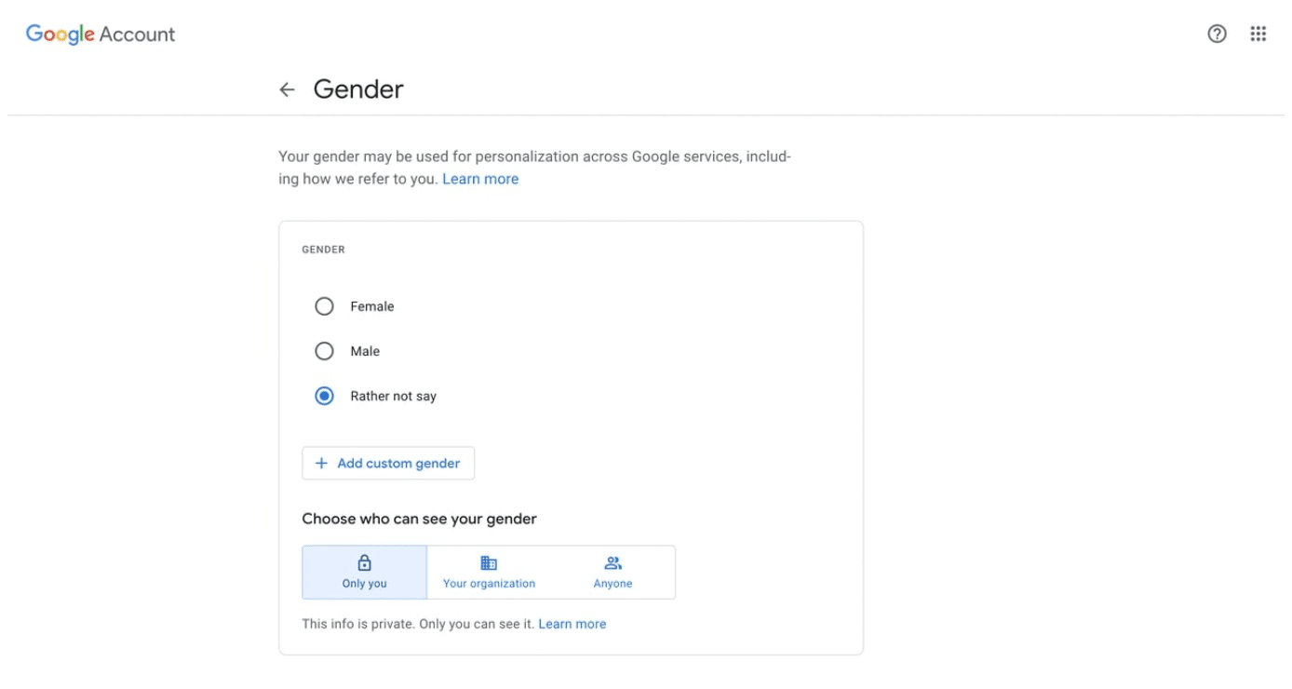Set gender visibility to Anyone
Viewport: 1292px width, 689px height.
click(x=612, y=573)
